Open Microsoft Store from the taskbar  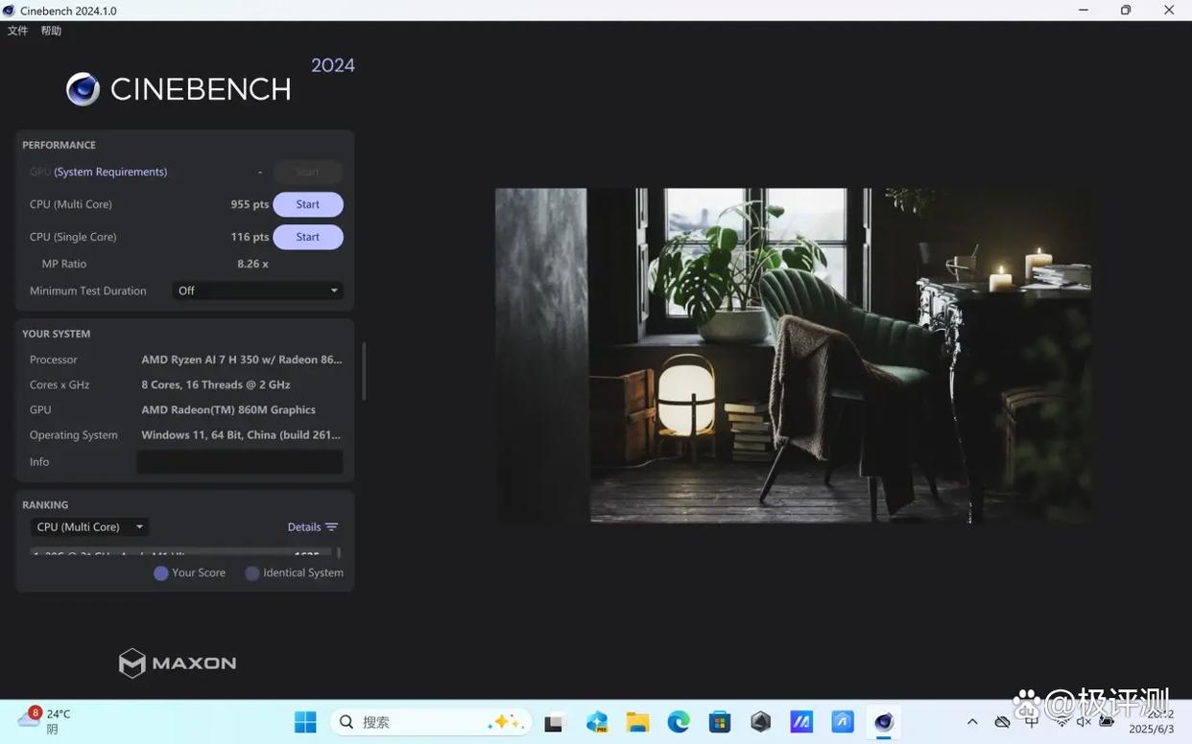pyautogui.click(x=720, y=722)
